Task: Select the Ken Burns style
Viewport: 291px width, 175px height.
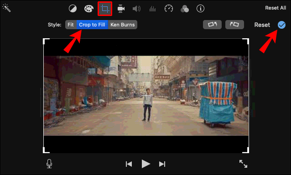Action: (123, 25)
